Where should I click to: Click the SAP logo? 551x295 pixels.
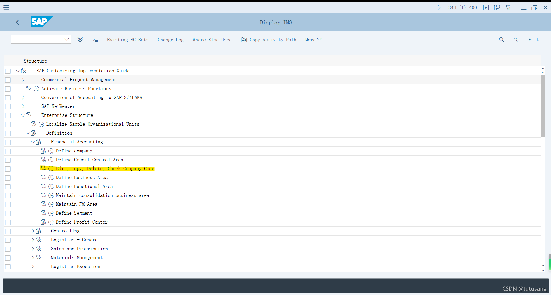click(x=42, y=22)
